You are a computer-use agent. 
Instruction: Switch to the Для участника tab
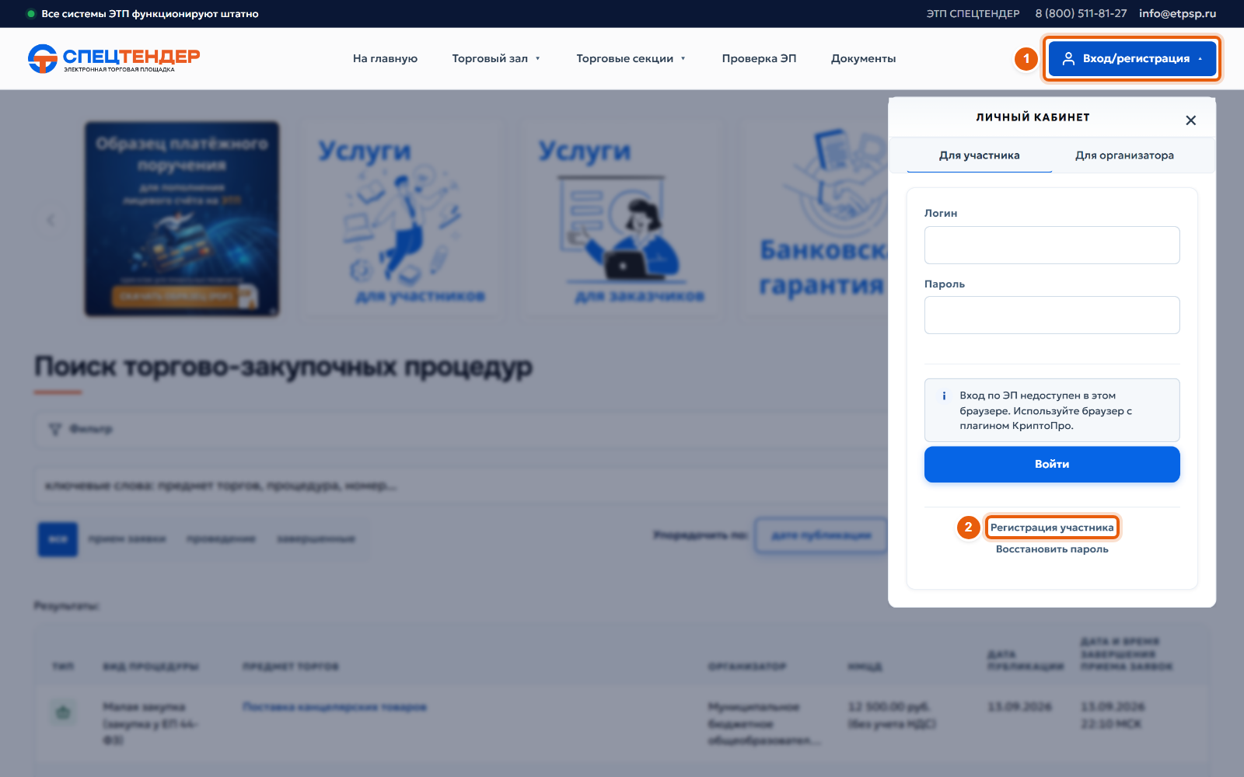pos(979,155)
